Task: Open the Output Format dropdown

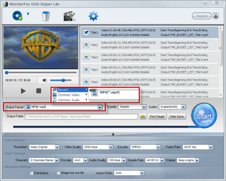Action: pyautogui.click(x=100, y=107)
